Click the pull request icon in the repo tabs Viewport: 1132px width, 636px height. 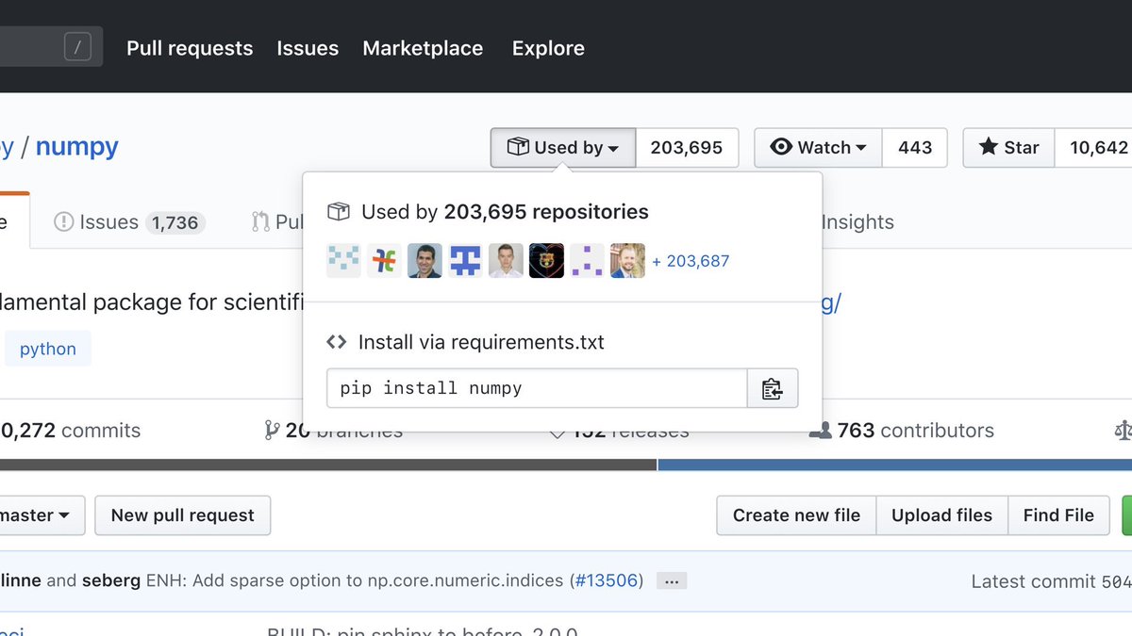pos(260,222)
